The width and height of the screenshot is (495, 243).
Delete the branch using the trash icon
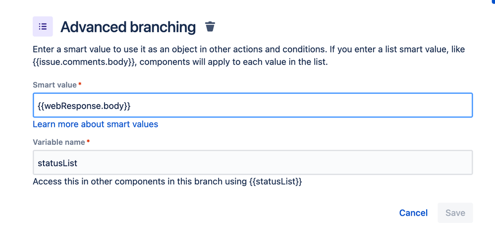click(210, 27)
